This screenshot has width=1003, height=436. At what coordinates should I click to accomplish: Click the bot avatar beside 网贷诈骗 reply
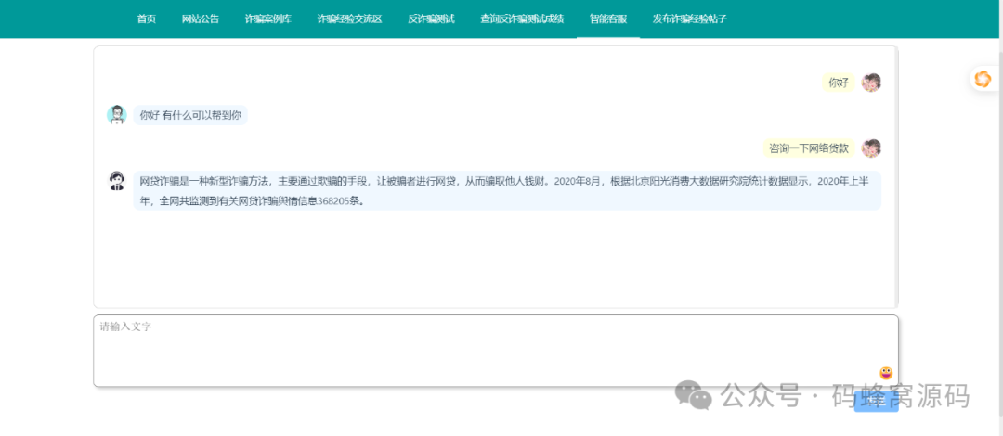click(x=116, y=181)
